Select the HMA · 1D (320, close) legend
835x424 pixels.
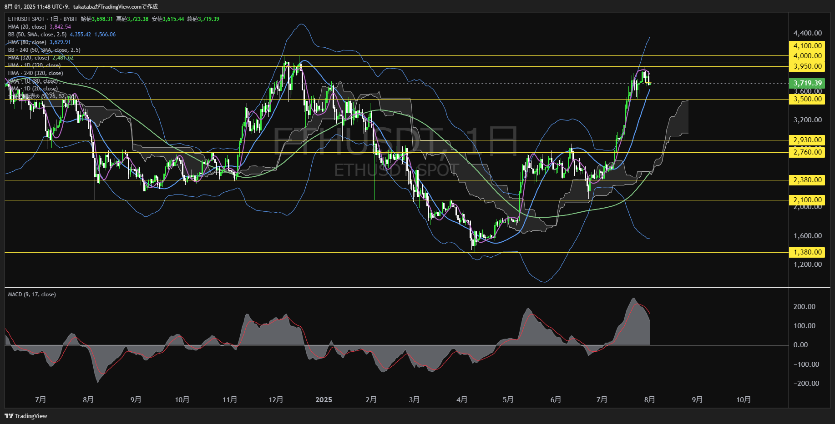click(34, 65)
